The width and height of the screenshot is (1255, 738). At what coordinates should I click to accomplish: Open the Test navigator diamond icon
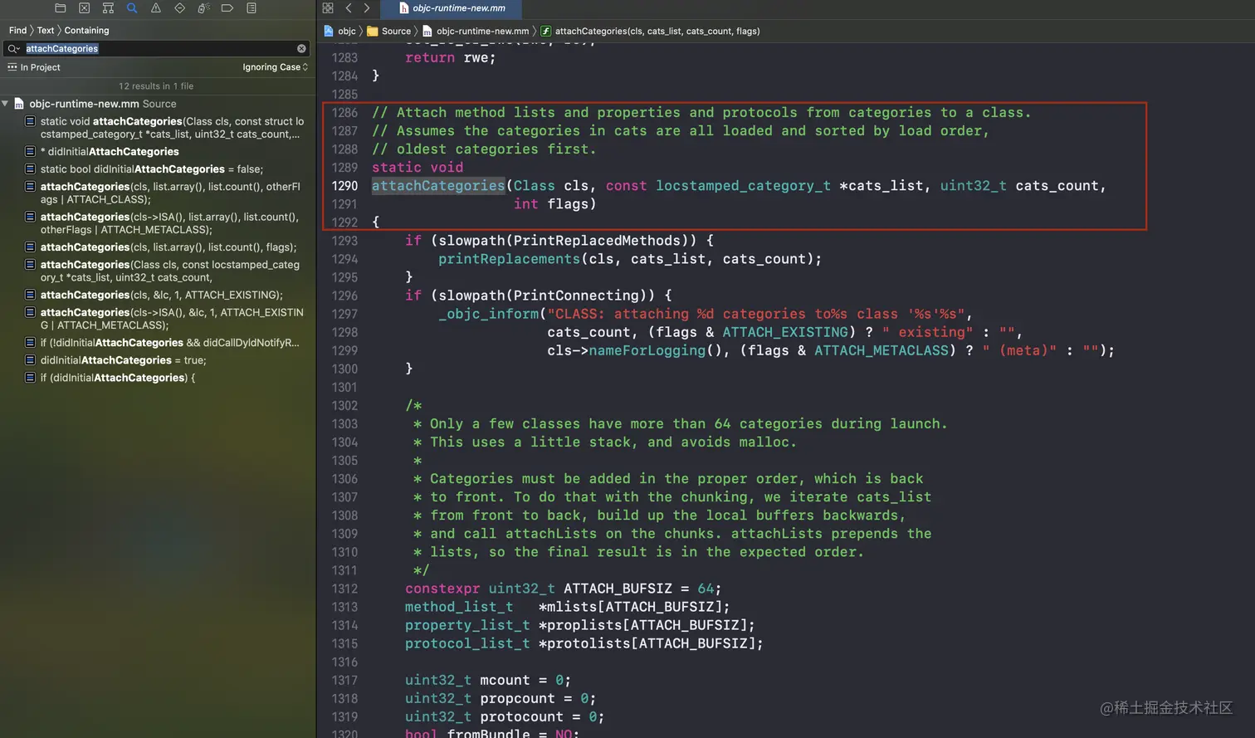point(180,8)
